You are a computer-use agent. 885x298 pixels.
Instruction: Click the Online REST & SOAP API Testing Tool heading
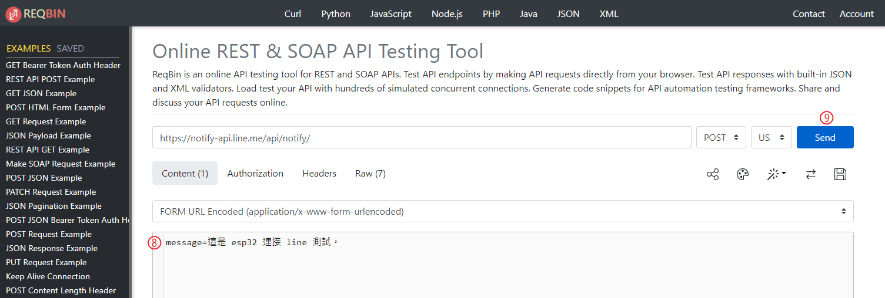click(318, 52)
